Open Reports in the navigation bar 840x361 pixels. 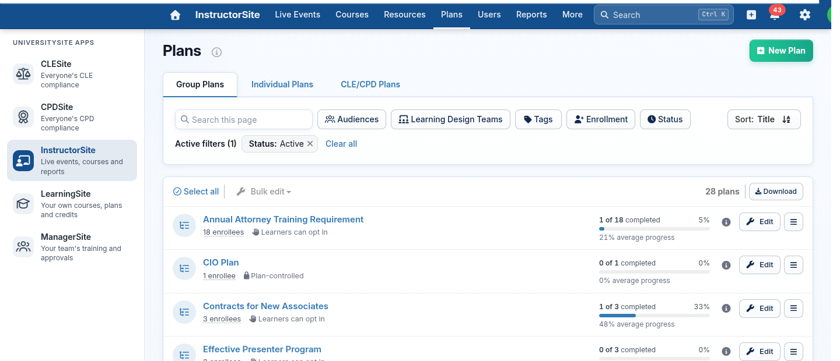531,15
